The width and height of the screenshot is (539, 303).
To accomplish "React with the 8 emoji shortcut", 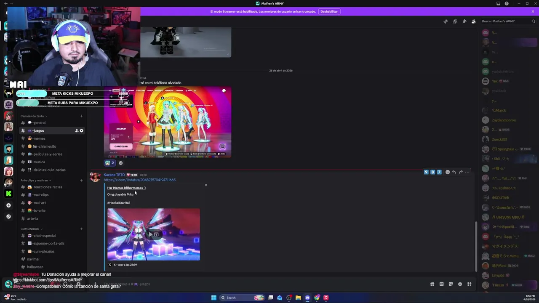I will (432, 172).
